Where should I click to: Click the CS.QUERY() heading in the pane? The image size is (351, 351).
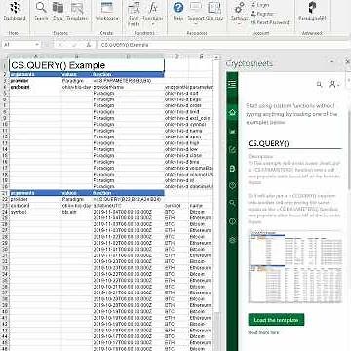pos(268,143)
